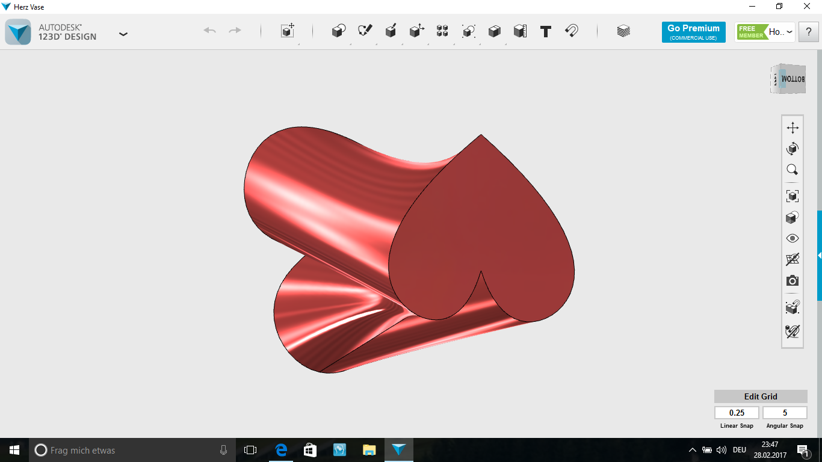Open the Transform tool
822x462 pixels.
pos(288,31)
